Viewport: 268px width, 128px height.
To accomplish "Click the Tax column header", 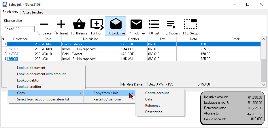I will point(162,39).
